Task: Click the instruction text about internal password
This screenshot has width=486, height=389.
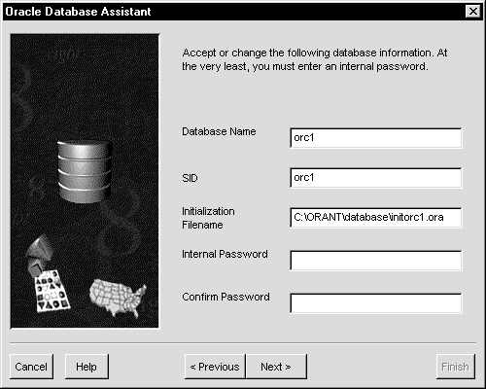Action: [x=315, y=59]
